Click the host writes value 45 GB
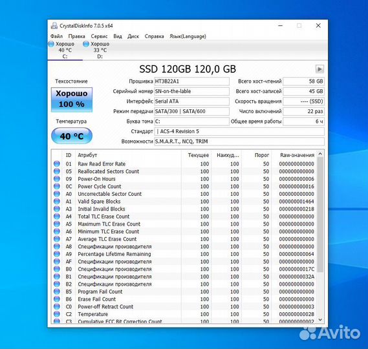 click(304, 91)
